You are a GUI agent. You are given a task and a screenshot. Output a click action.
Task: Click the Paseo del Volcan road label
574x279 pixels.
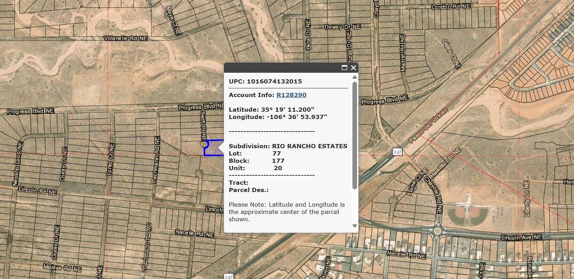[428, 125]
